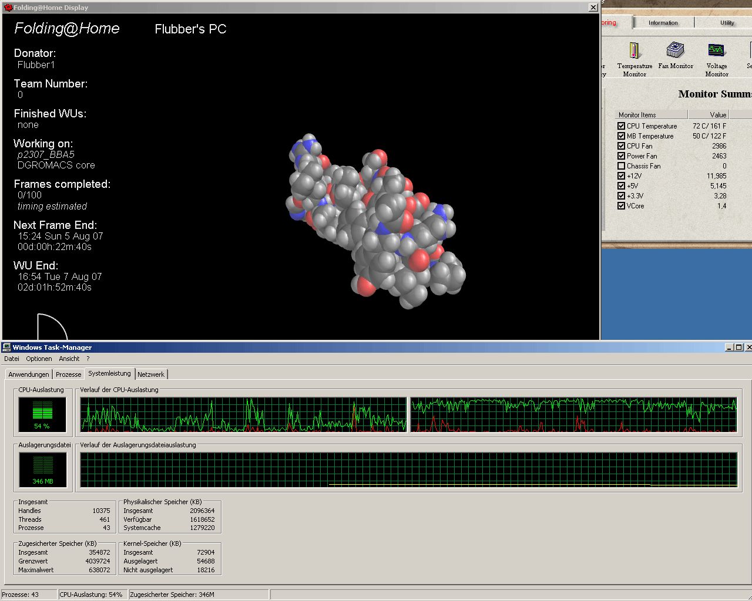Open the Datei menu

12,359
